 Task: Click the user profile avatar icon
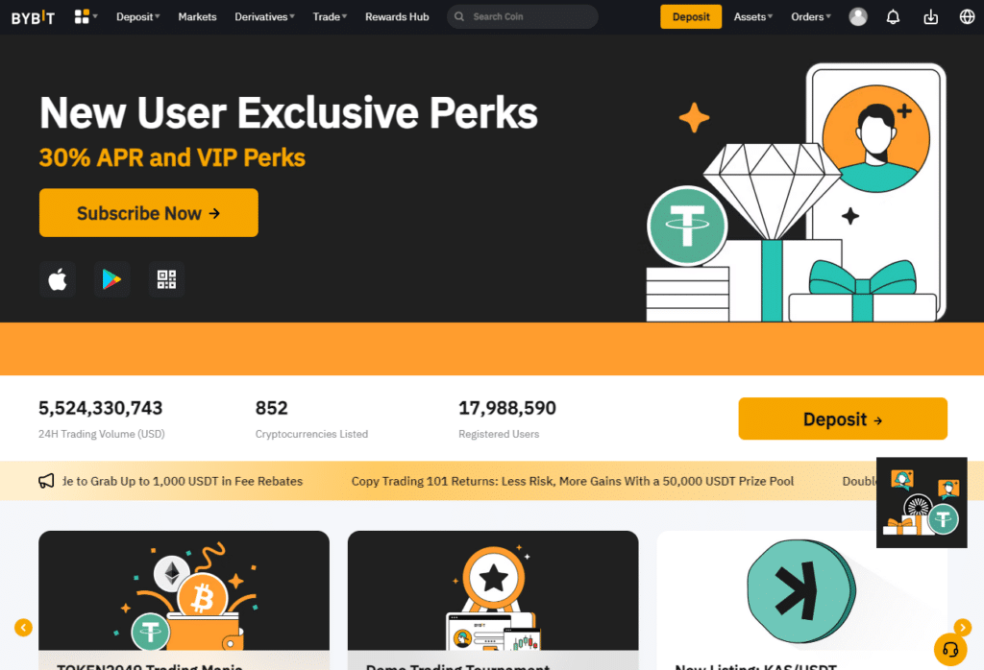tap(858, 17)
